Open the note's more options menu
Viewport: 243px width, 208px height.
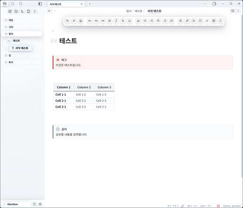(x=238, y=11)
